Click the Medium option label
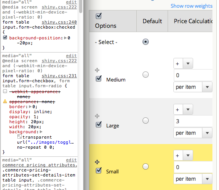The image size is (219, 190). tap(116, 80)
